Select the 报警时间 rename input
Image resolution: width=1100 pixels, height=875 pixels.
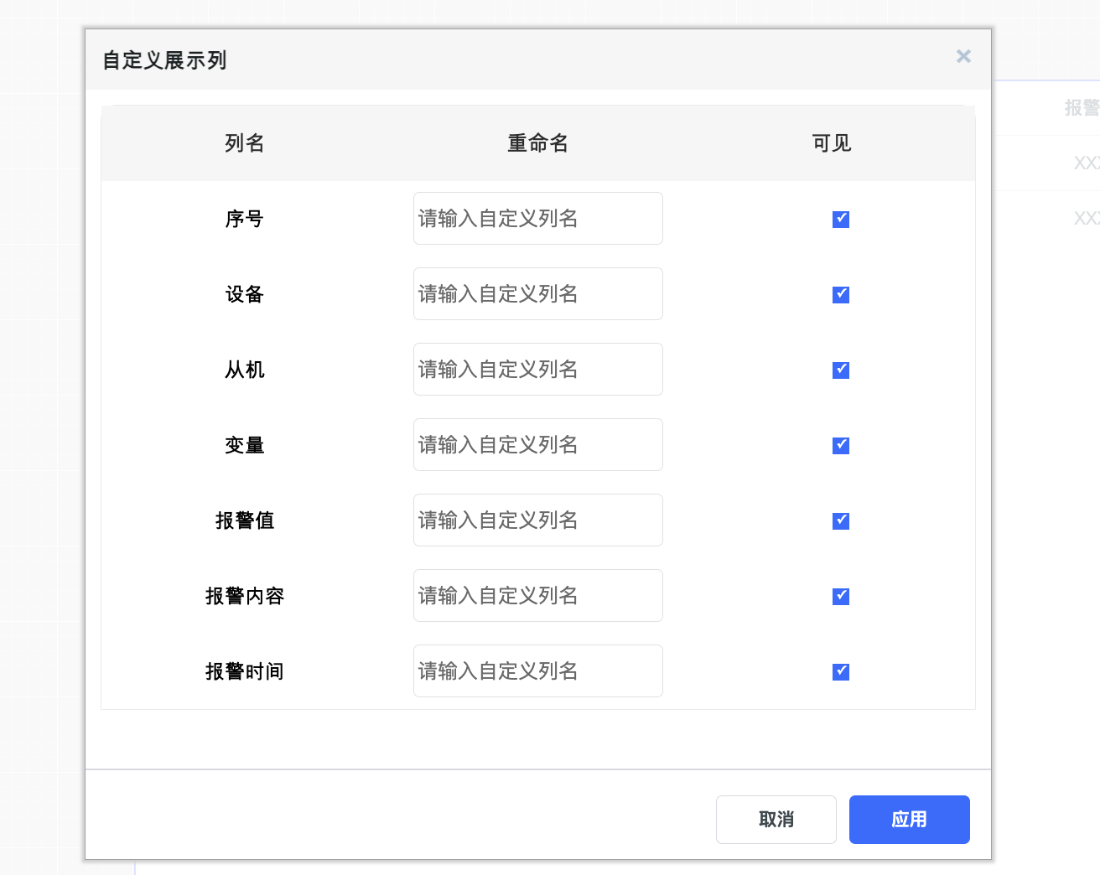(538, 671)
